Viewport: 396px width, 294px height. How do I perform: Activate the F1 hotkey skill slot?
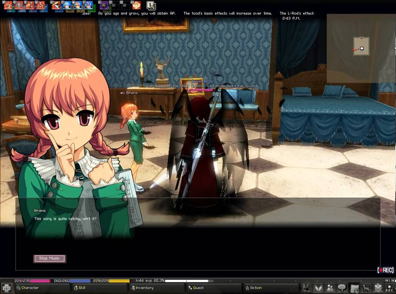[x=8, y=5]
